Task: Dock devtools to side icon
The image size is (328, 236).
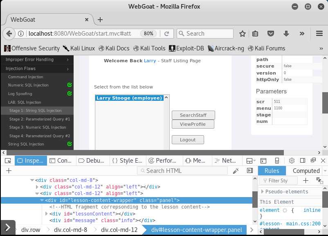Action: pos(303,161)
